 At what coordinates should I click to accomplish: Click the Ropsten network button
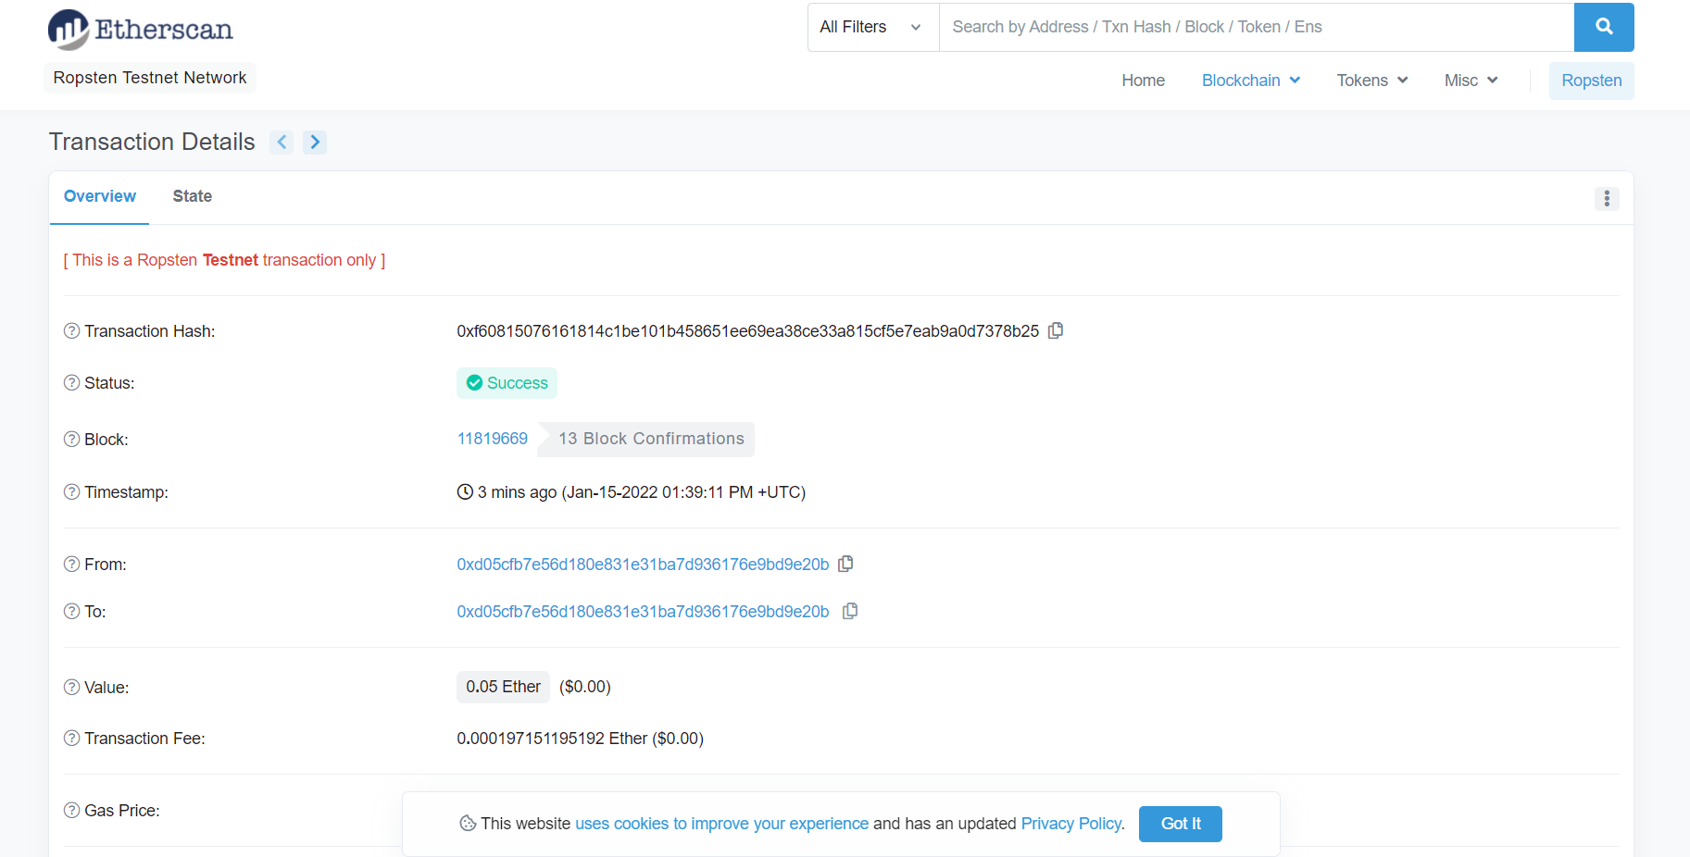(x=1591, y=81)
